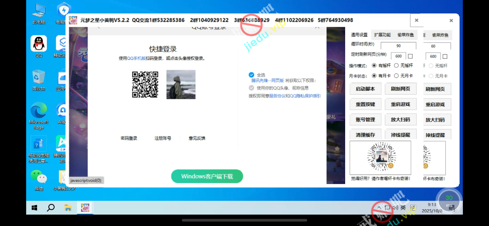The width and height of the screenshot is (489, 226).
Task: Open the WeChat (微信) desktop icon
Action: click(x=39, y=177)
